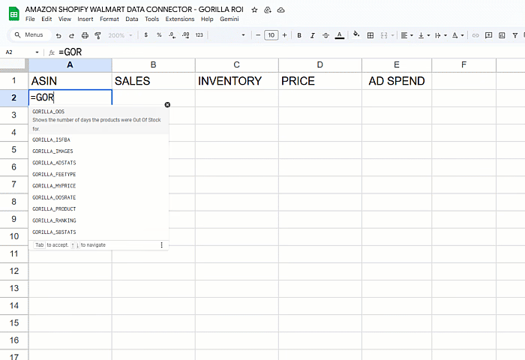Open the Help menu
Image resolution: width=525 pixels, height=360 pixels.
207,19
